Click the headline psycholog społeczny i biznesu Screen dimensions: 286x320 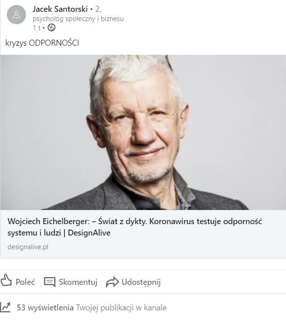tap(78, 19)
